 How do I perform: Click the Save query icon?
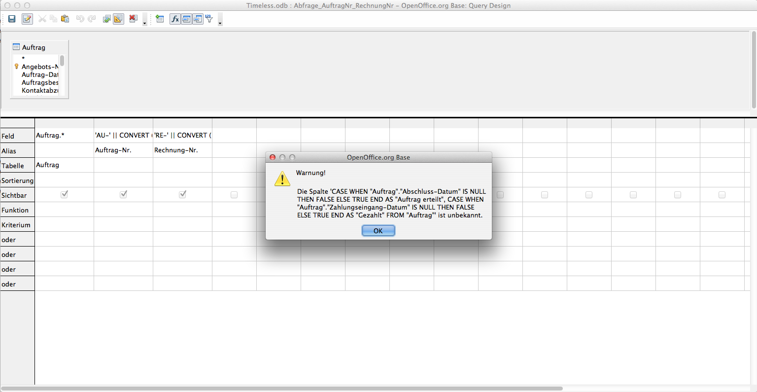click(12, 19)
